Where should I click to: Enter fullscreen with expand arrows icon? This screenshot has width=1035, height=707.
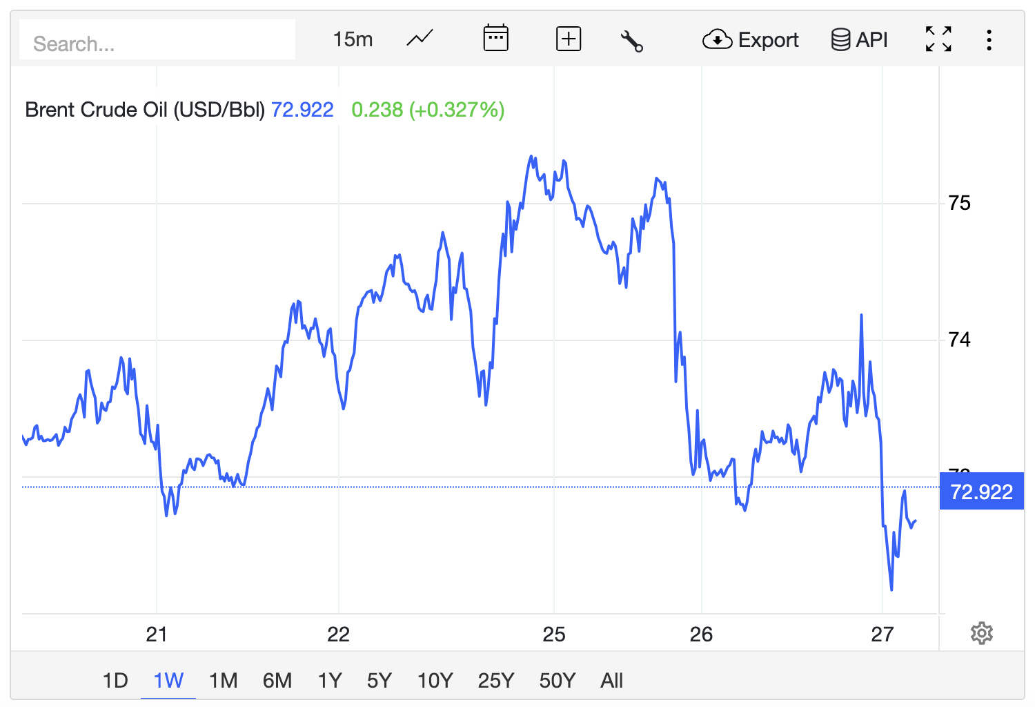[x=938, y=39]
